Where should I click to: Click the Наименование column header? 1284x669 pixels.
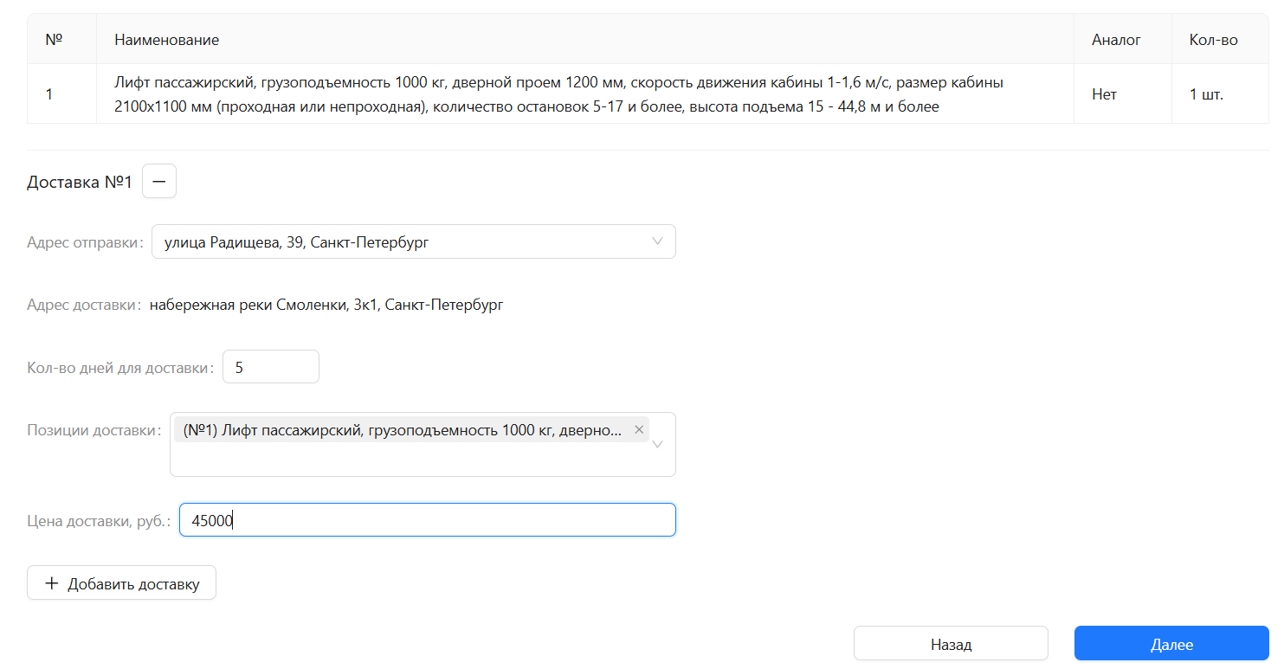(166, 40)
